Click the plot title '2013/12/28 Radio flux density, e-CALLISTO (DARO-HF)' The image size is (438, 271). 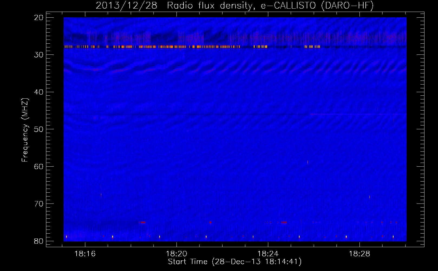tap(235, 6)
